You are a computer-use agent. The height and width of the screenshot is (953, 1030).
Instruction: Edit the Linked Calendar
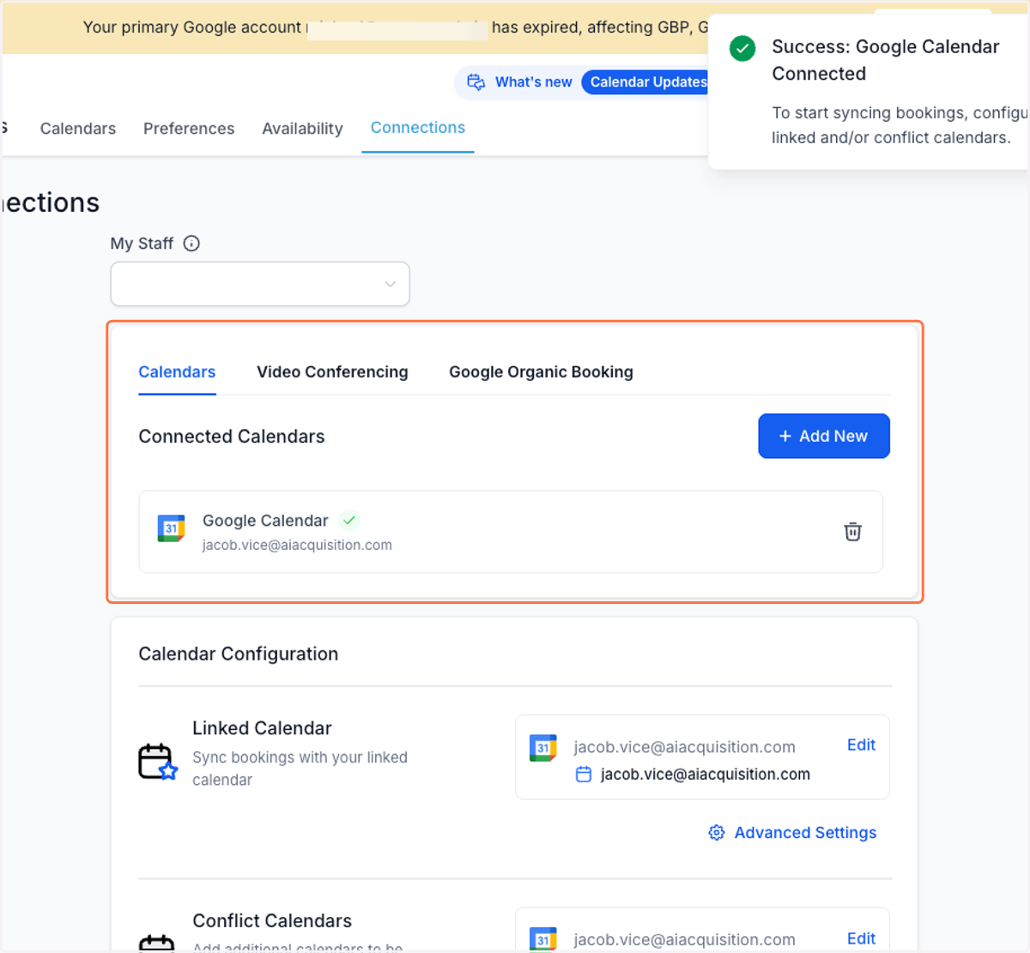(861, 745)
